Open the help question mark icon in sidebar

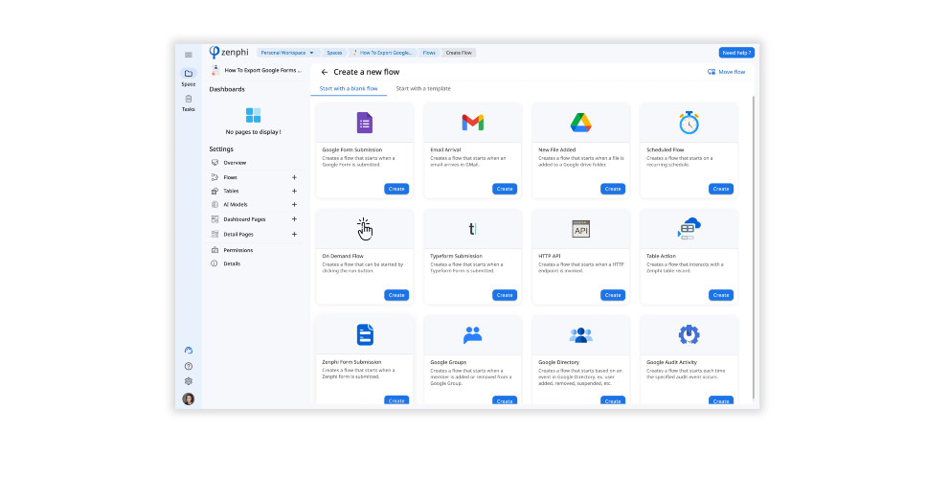coord(189,366)
